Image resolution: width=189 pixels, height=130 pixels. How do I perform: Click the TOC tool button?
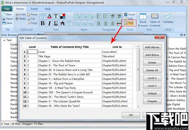coord(129,23)
